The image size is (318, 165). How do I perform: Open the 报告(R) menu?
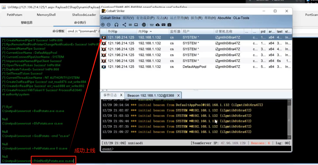197,18
